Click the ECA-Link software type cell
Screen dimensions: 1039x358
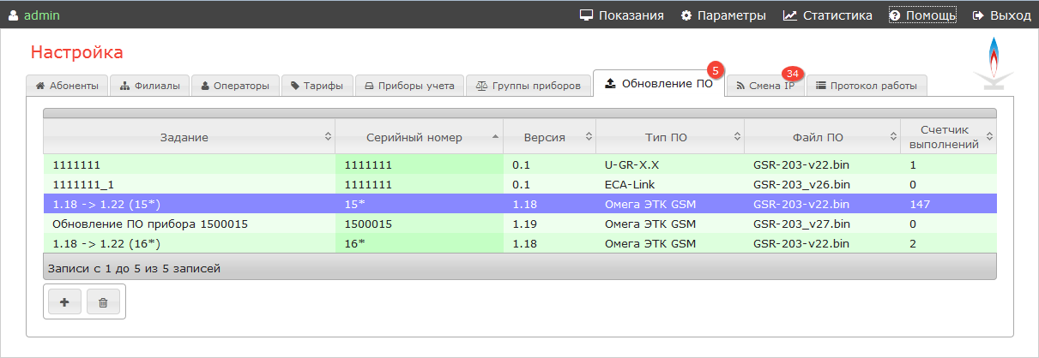coord(670,184)
